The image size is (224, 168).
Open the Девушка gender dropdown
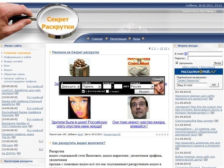(70, 86)
